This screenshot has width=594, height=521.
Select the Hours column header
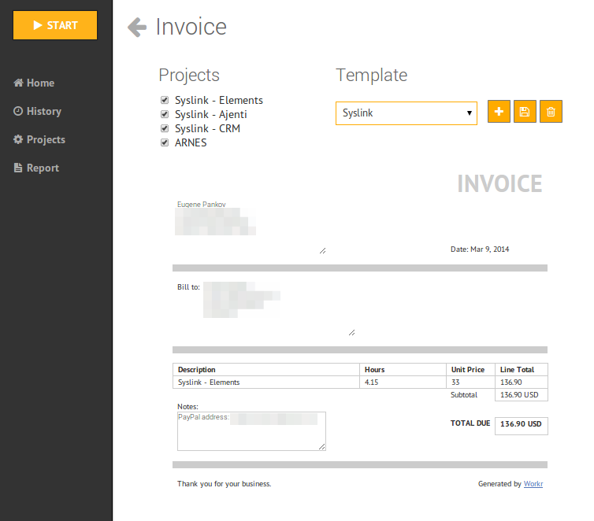point(403,370)
